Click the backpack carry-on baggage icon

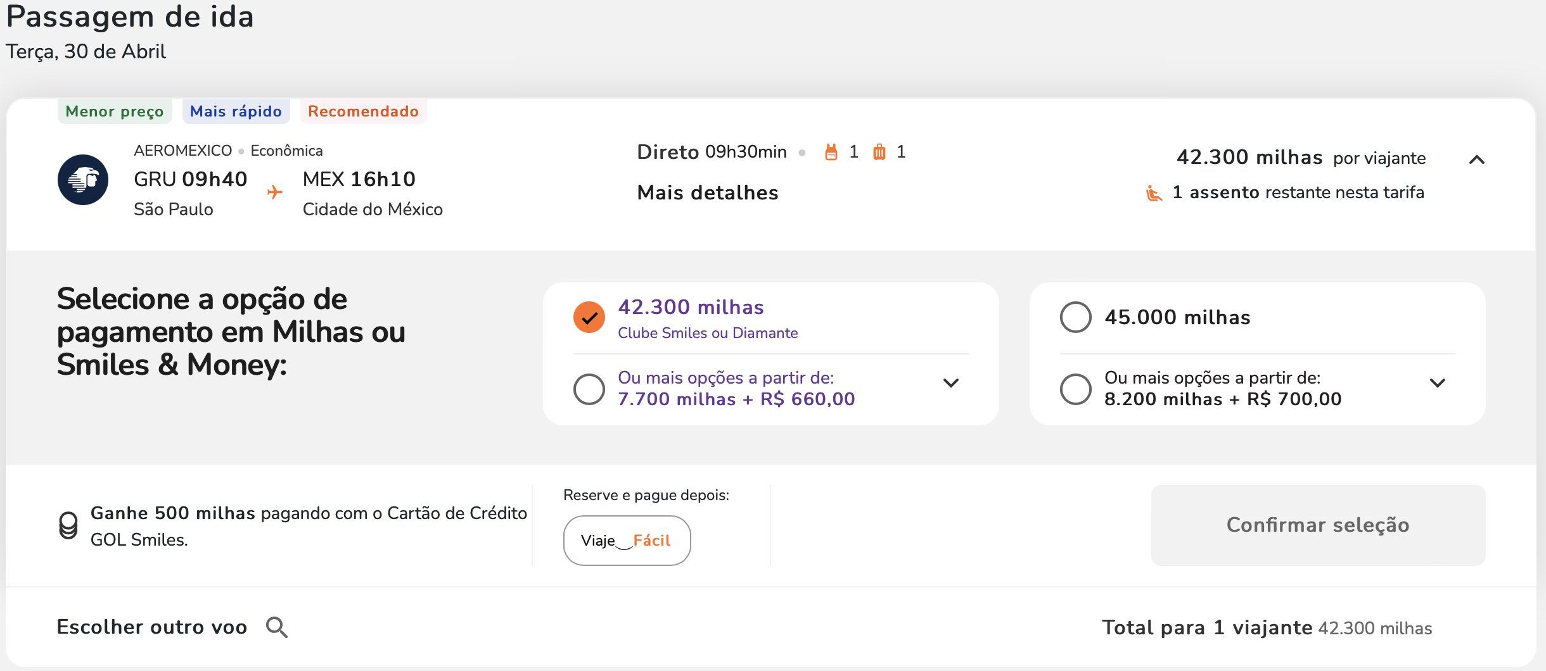tap(831, 152)
